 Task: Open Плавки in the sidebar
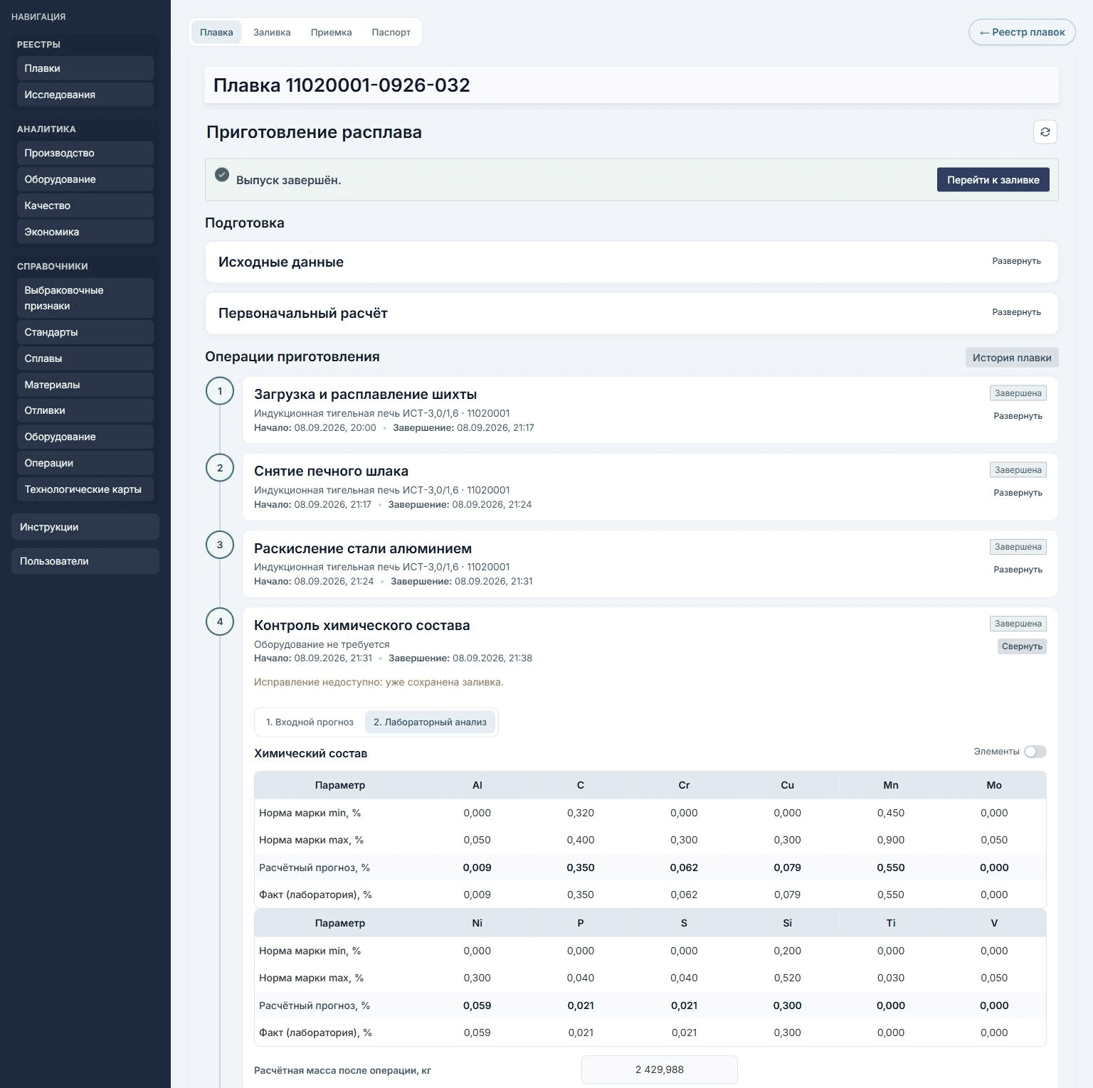[85, 68]
